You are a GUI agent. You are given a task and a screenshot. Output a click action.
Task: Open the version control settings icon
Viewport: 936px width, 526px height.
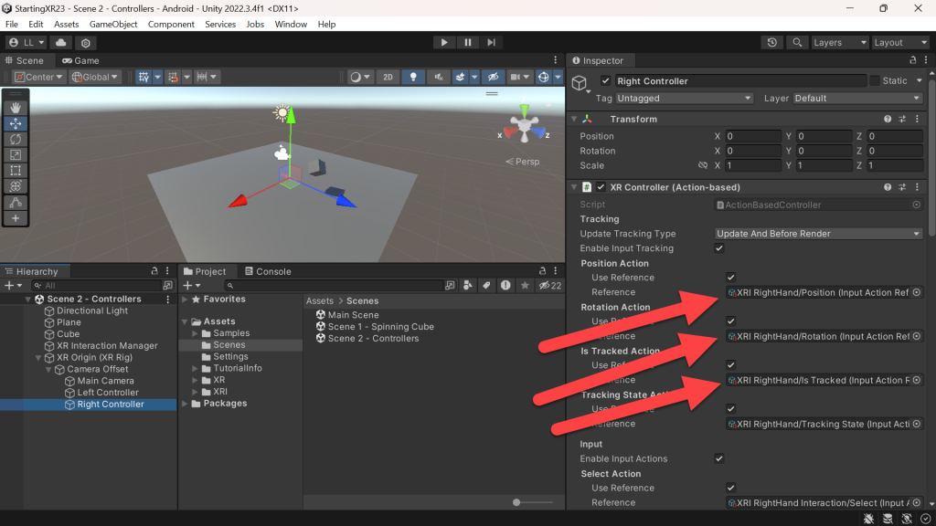[x=86, y=43]
